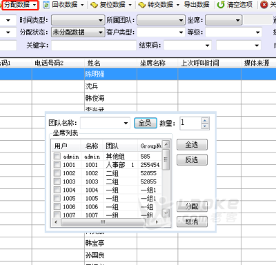
Task: Select the row with name 沈兵
Action: (138, 86)
